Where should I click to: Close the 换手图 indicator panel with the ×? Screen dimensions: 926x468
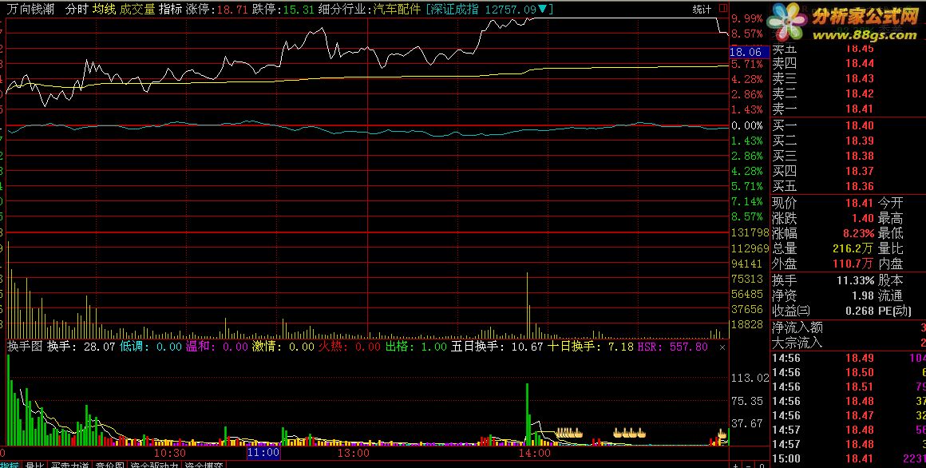tap(722, 347)
